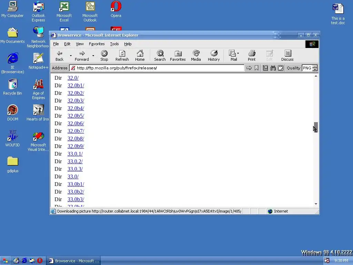
Task: Go back using the Back toolbar button
Action: [x=59, y=56]
